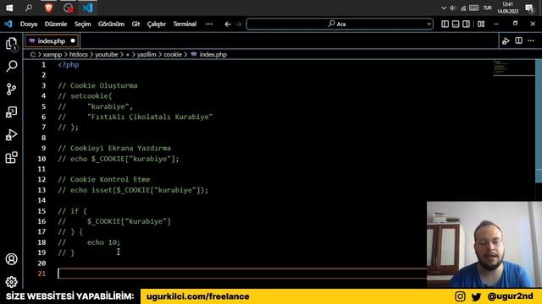Open the VS Code taskbar icon

88,8
